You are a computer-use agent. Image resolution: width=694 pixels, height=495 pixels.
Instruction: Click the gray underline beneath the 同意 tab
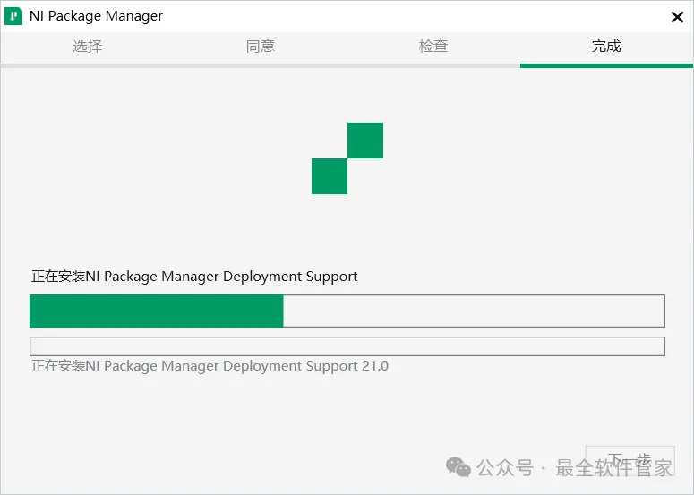coord(260,65)
